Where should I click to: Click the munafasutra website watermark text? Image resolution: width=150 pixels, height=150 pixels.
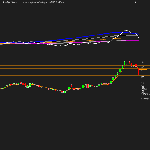click(38, 2)
